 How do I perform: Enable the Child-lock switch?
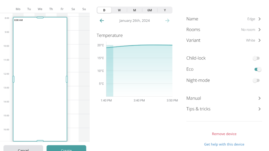pyautogui.click(x=256, y=58)
